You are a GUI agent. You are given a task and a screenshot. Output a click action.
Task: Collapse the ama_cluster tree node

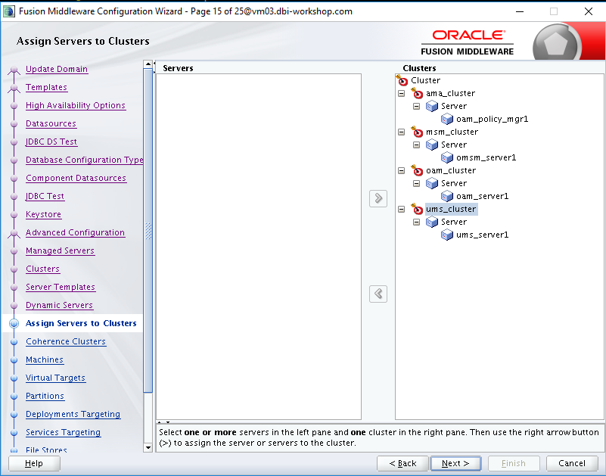(x=402, y=93)
